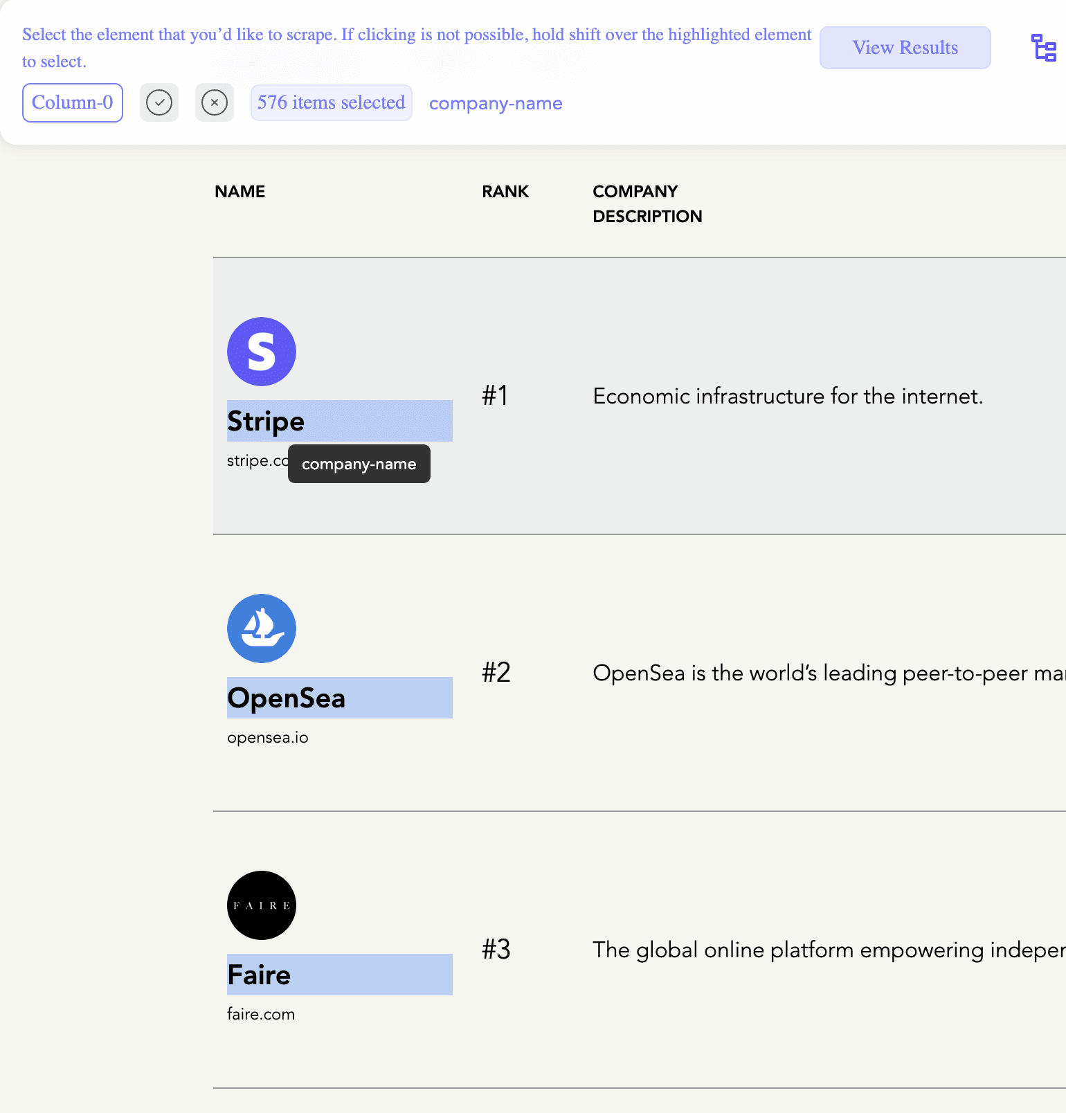Click the RANK column header
The image size is (1066, 1113).
(505, 192)
